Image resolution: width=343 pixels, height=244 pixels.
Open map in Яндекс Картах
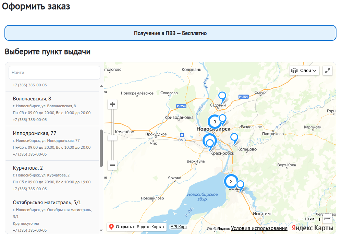coord(137,227)
